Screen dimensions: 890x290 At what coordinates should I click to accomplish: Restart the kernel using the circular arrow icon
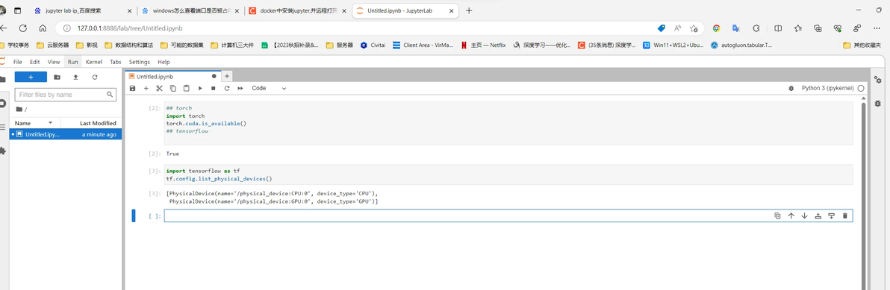[226, 89]
